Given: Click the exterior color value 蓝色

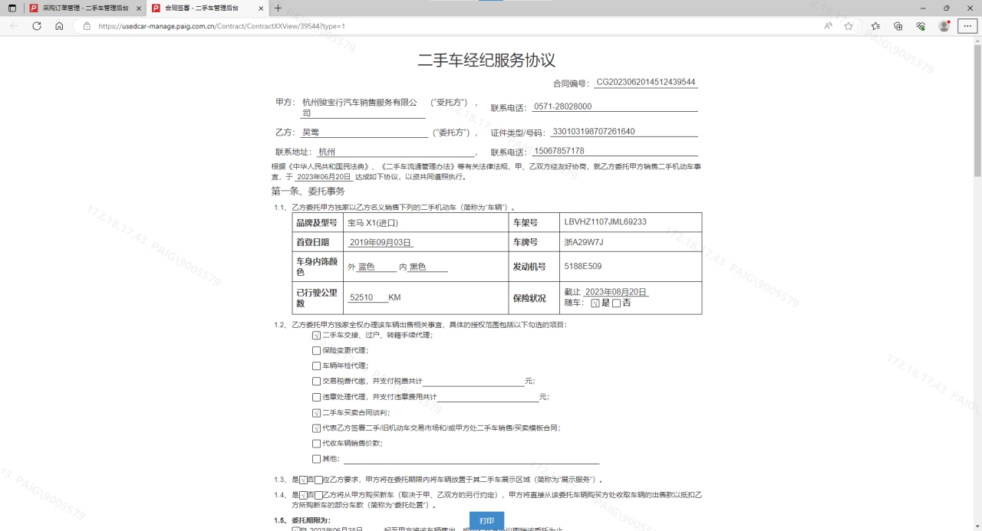Looking at the screenshot, I should click(x=366, y=267).
